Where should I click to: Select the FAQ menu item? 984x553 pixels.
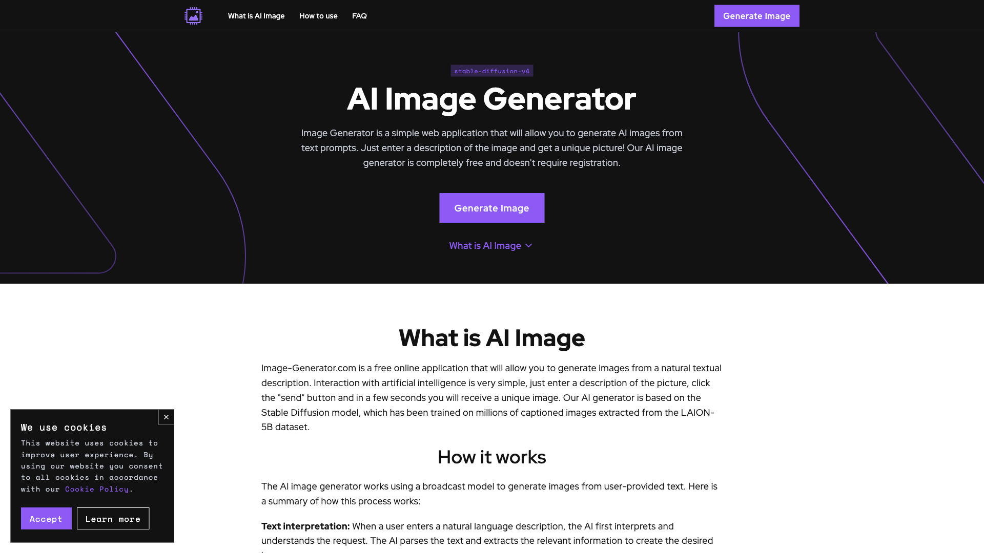tap(359, 15)
